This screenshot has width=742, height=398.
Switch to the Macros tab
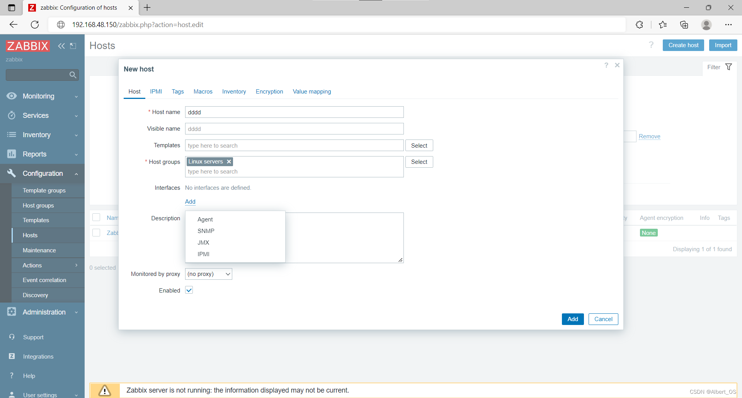pyautogui.click(x=203, y=92)
